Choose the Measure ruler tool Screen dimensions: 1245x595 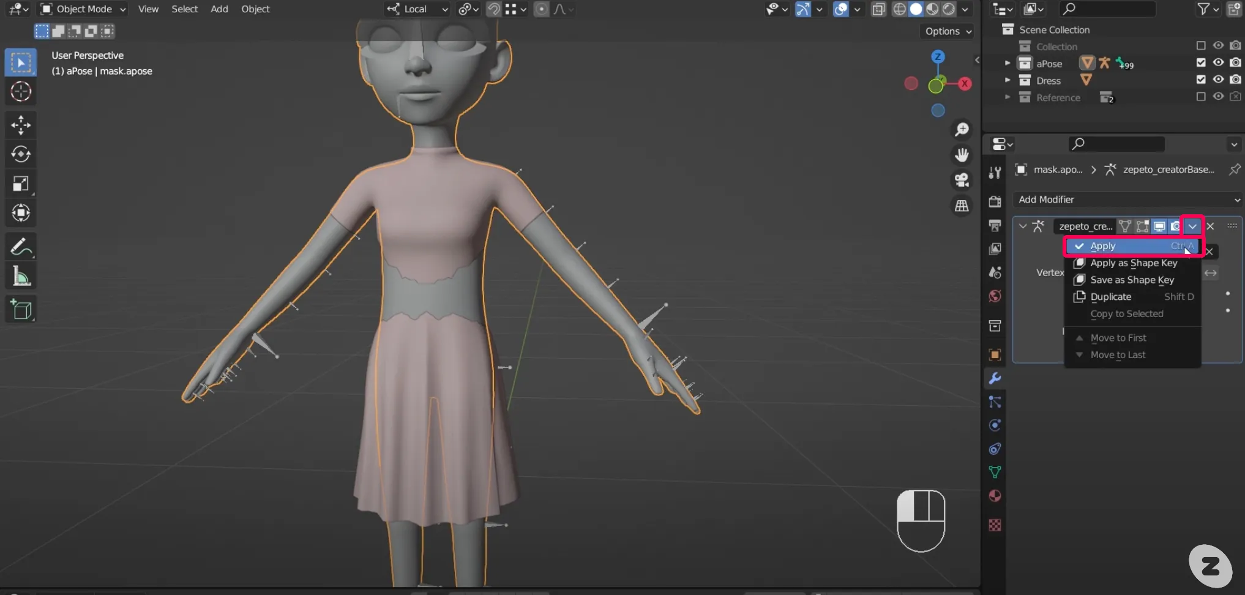coord(21,276)
